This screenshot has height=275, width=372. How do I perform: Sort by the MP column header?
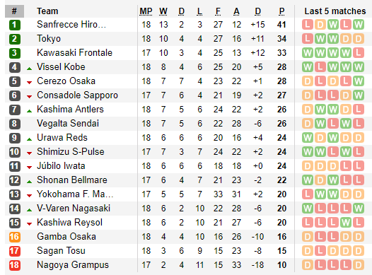146,11
